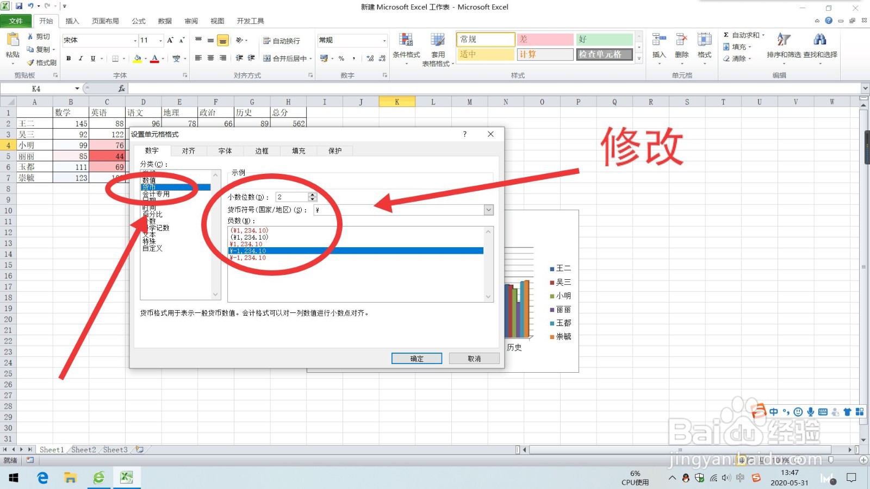
Task: Click the 确定 button to confirm
Action: pos(416,358)
